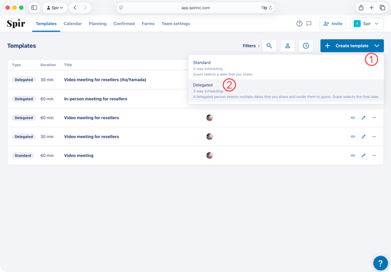Open Safari Spir profile dropdown
The height and width of the screenshot is (272, 391).
tap(55, 8)
